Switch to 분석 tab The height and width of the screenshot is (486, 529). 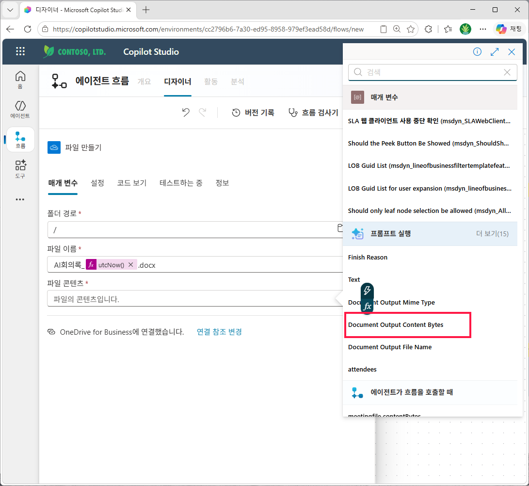coord(237,81)
